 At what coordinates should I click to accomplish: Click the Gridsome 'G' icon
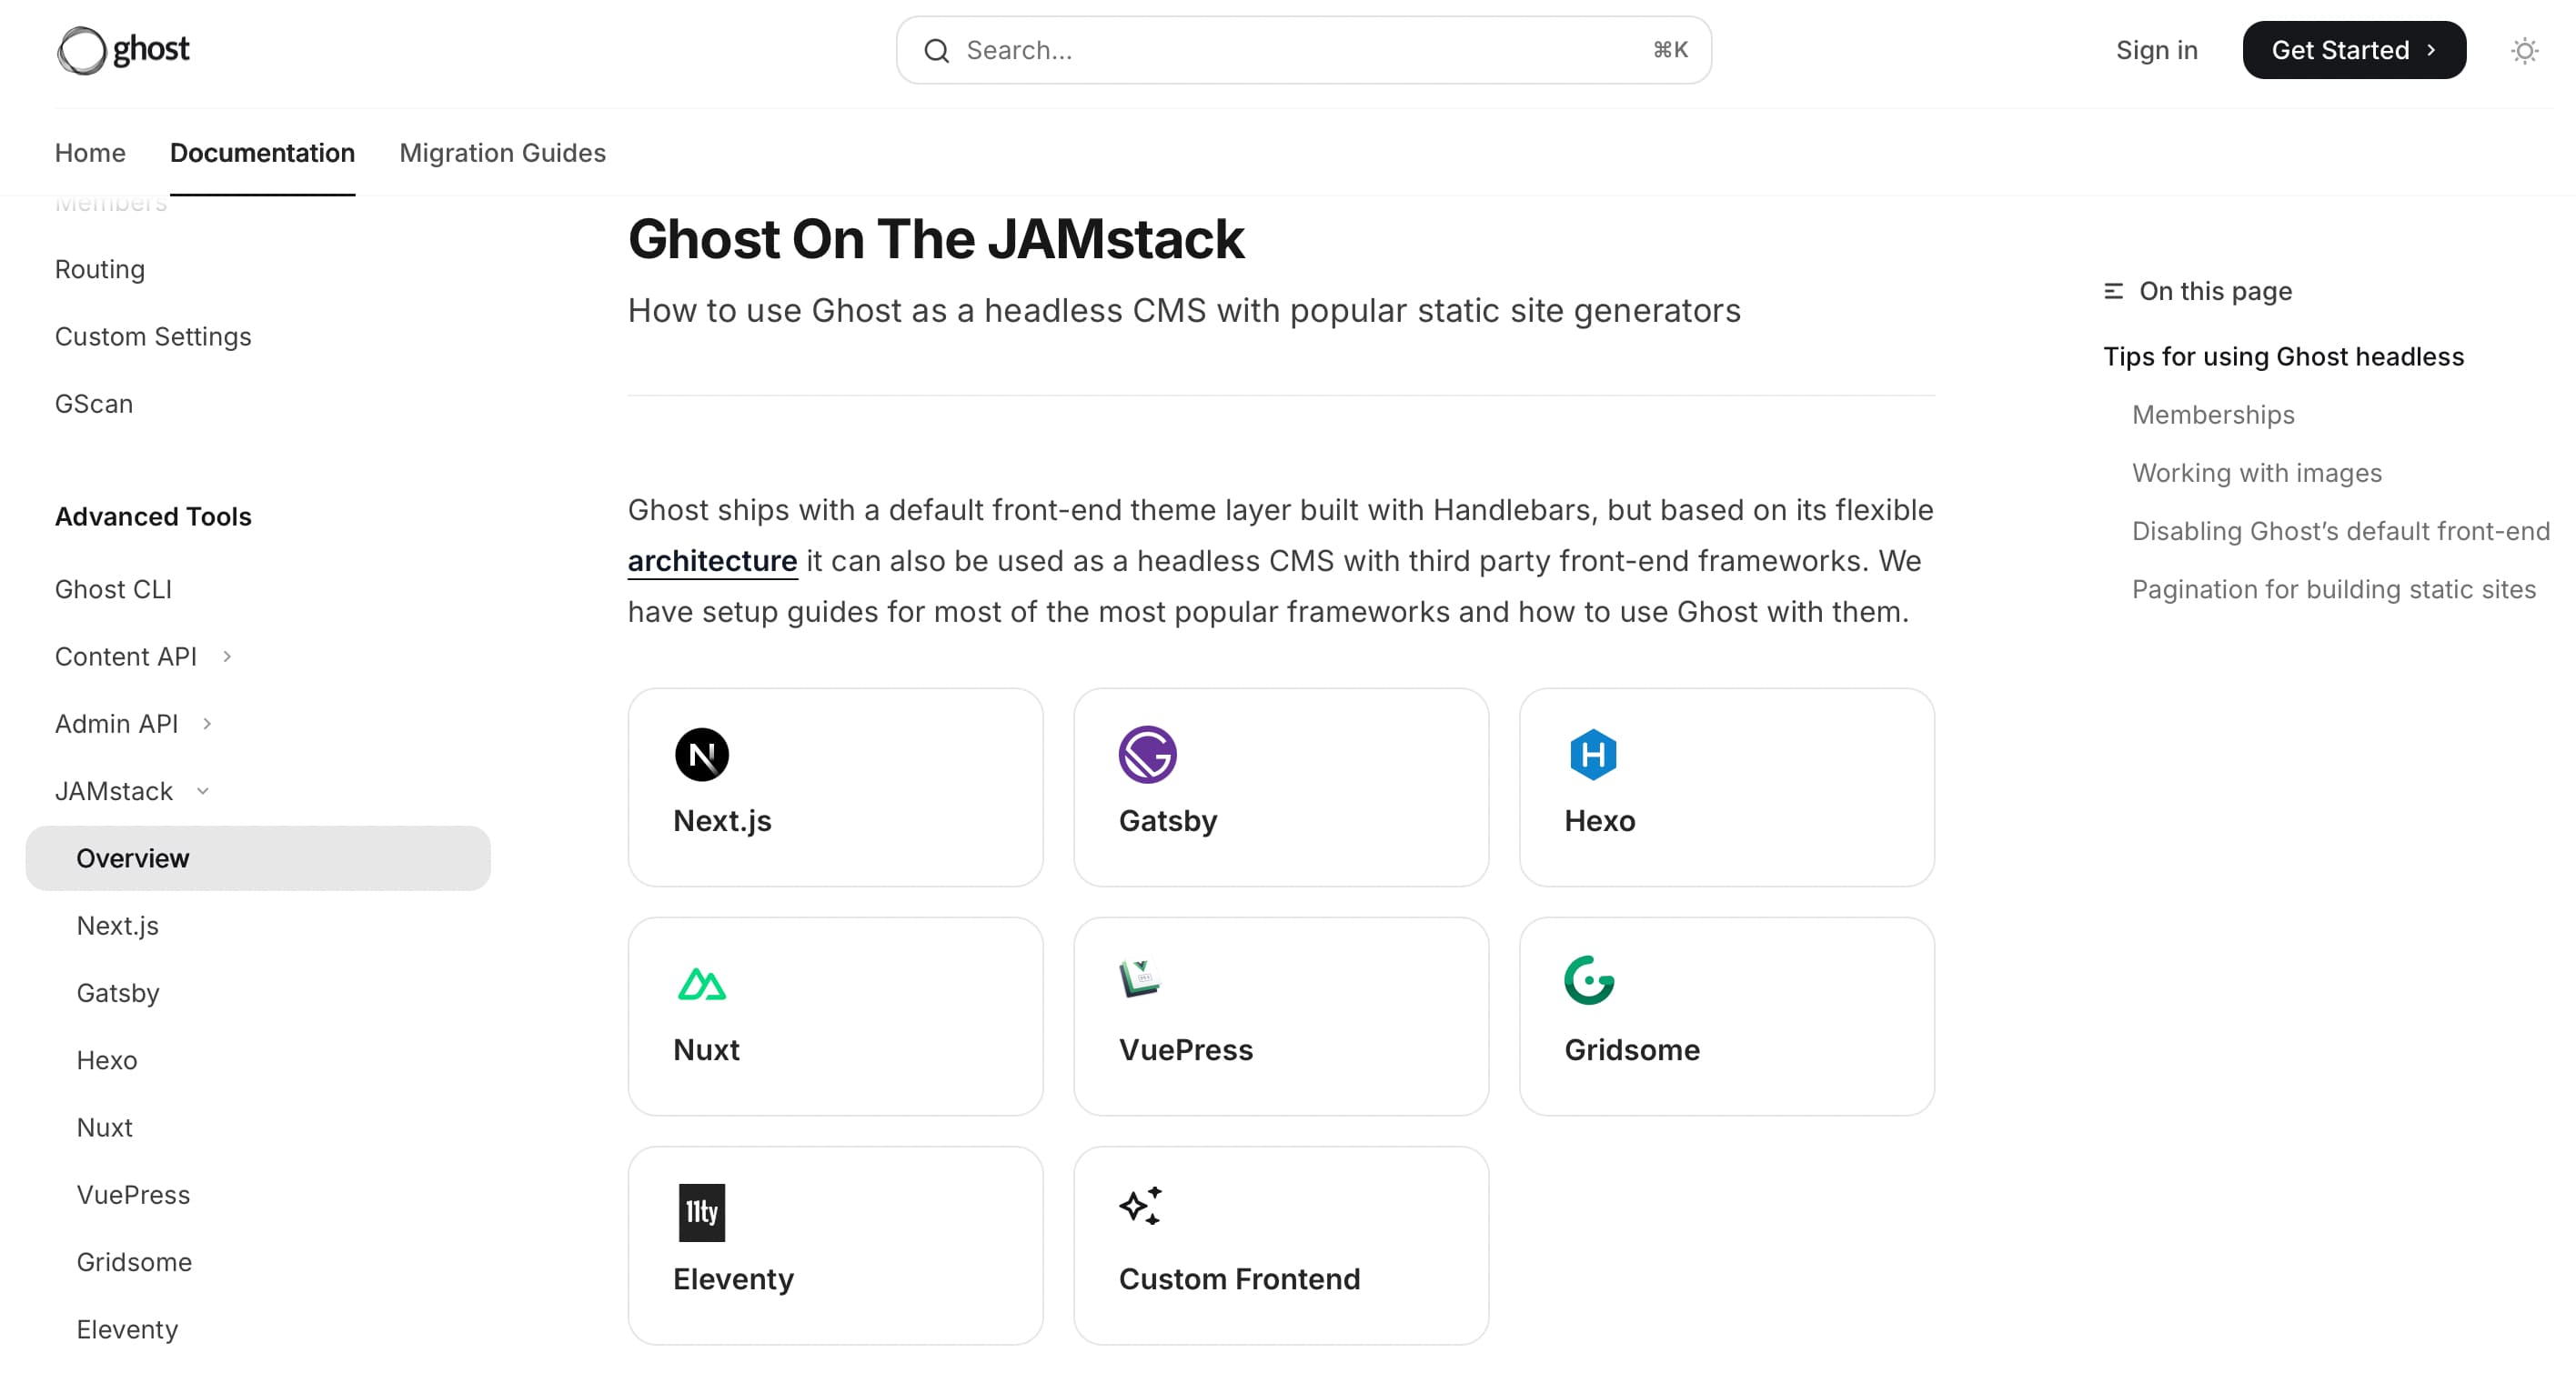point(1588,983)
